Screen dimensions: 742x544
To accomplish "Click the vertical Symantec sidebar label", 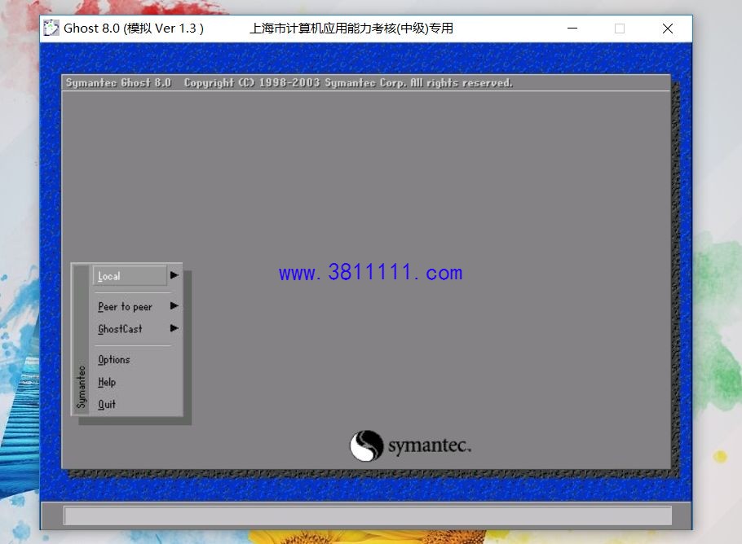I will point(82,387).
